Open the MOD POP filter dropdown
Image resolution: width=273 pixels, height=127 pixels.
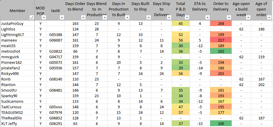pyautogui.click(x=43, y=18)
